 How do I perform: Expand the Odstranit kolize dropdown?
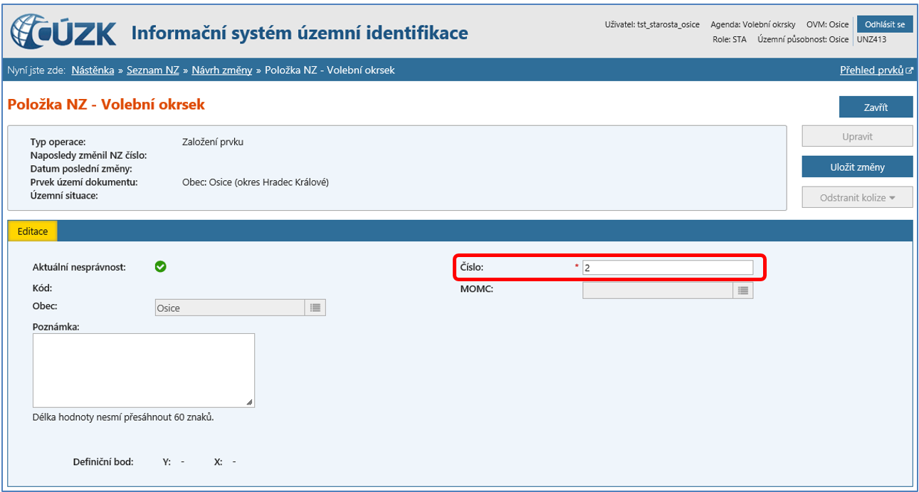click(857, 197)
